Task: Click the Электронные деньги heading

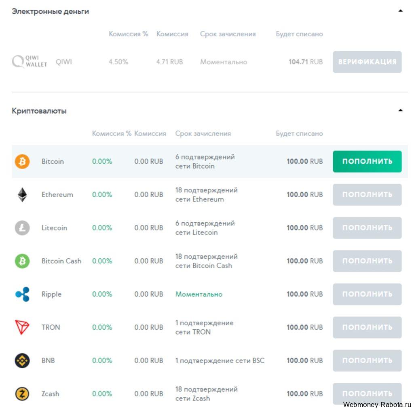Action: (x=50, y=11)
